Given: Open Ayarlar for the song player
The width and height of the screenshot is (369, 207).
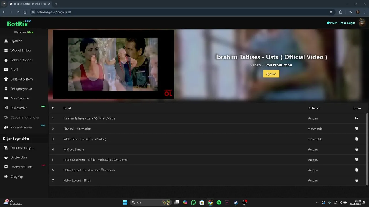Looking at the screenshot, I should tap(271, 74).
